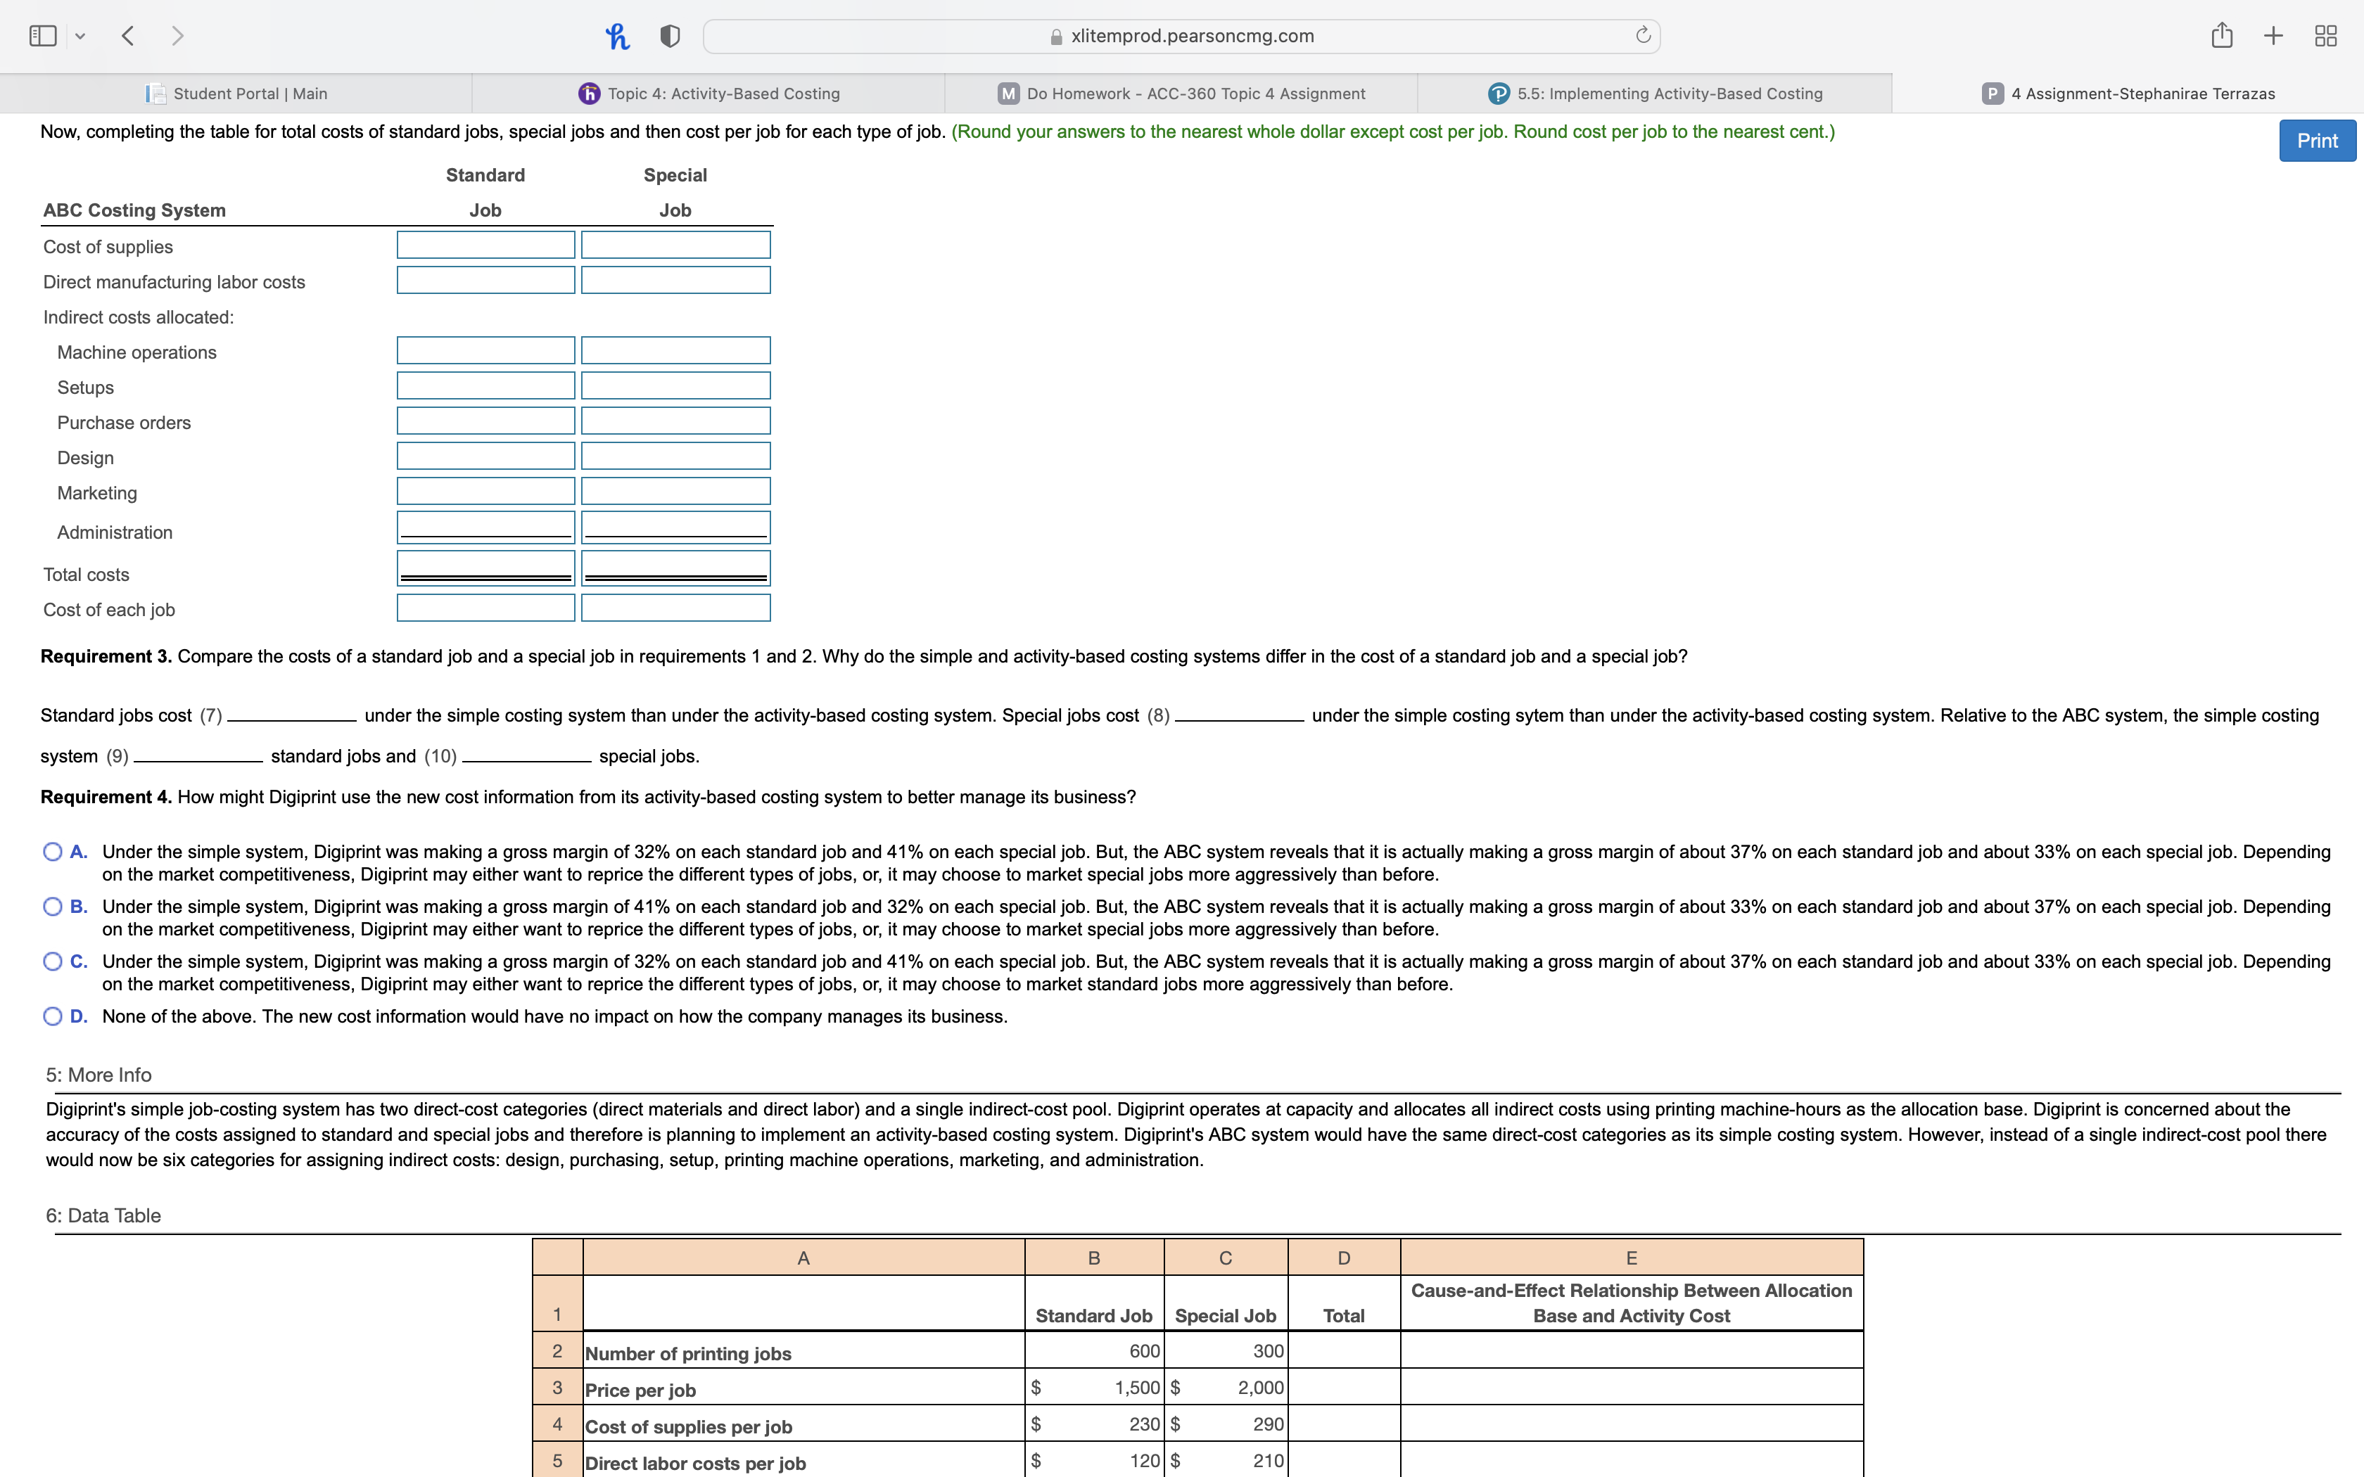The height and width of the screenshot is (1477, 2364).
Task: Open the Share icon in toolbar
Action: coord(2221,36)
